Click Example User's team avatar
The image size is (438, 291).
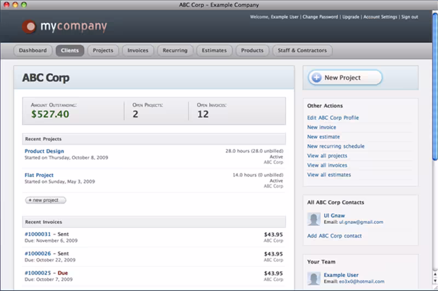pos(314,278)
